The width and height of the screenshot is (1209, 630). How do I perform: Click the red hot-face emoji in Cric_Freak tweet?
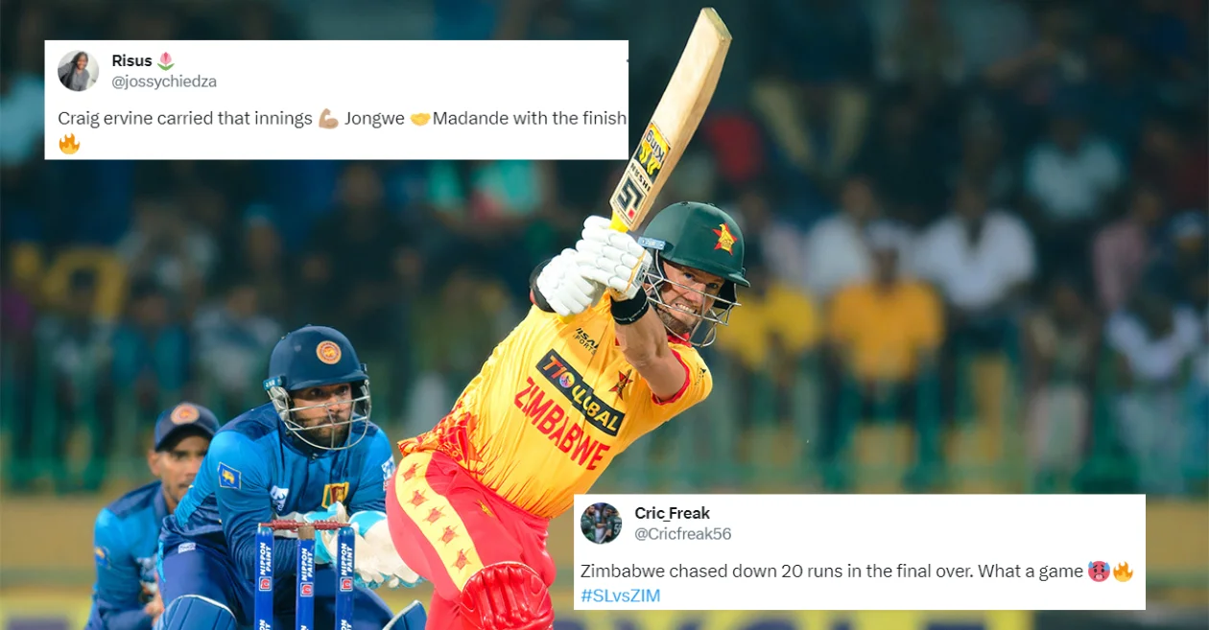(1098, 572)
